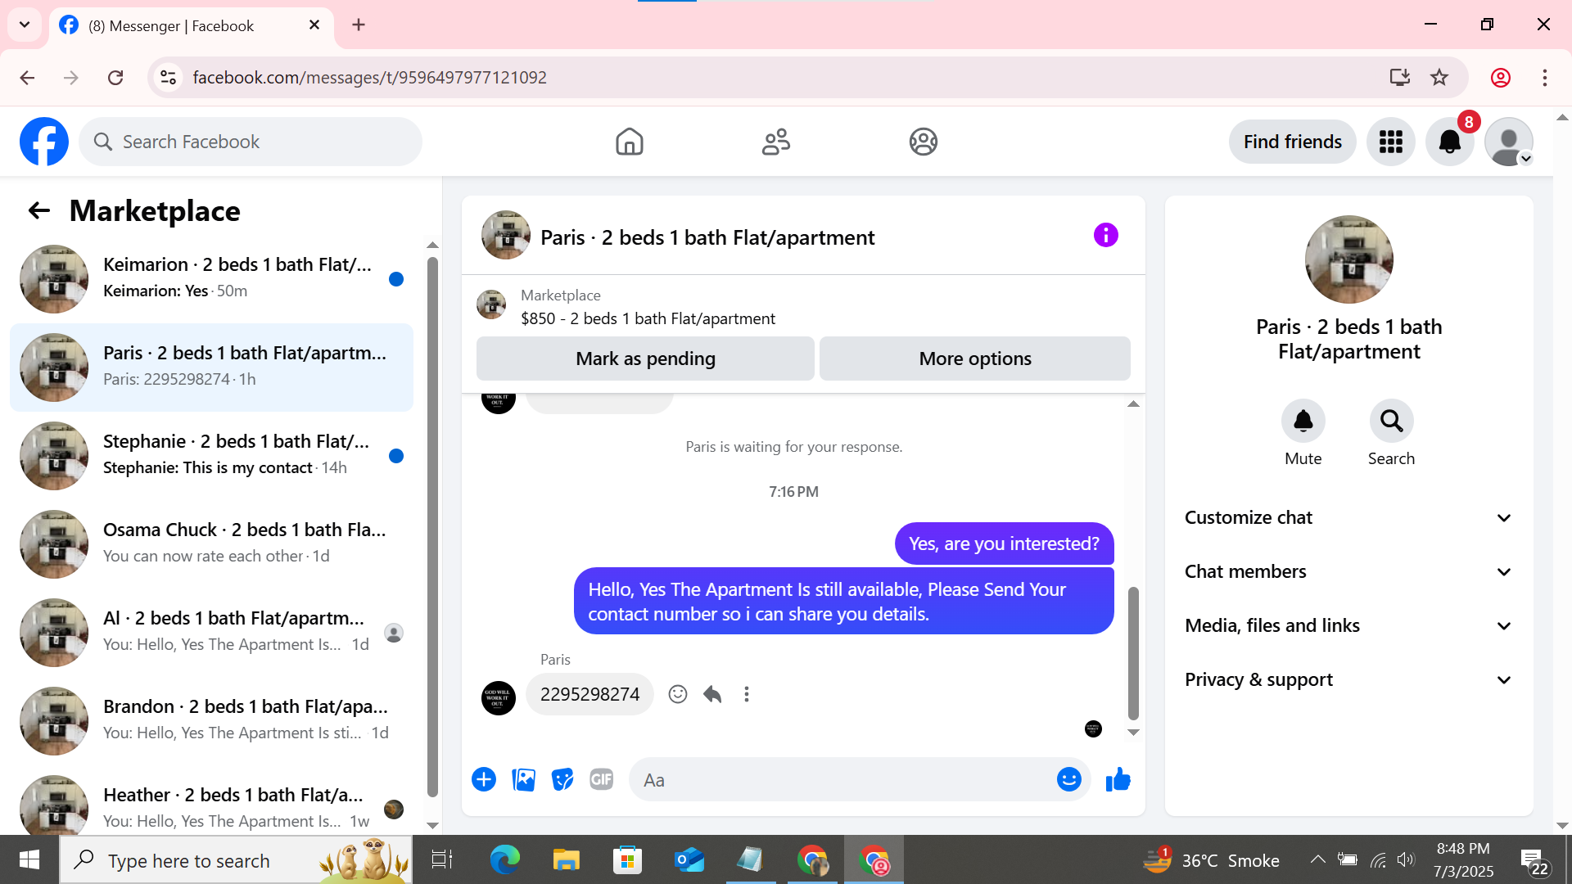The height and width of the screenshot is (884, 1572).
Task: Open emoji picker in message box
Action: pyautogui.click(x=1068, y=780)
